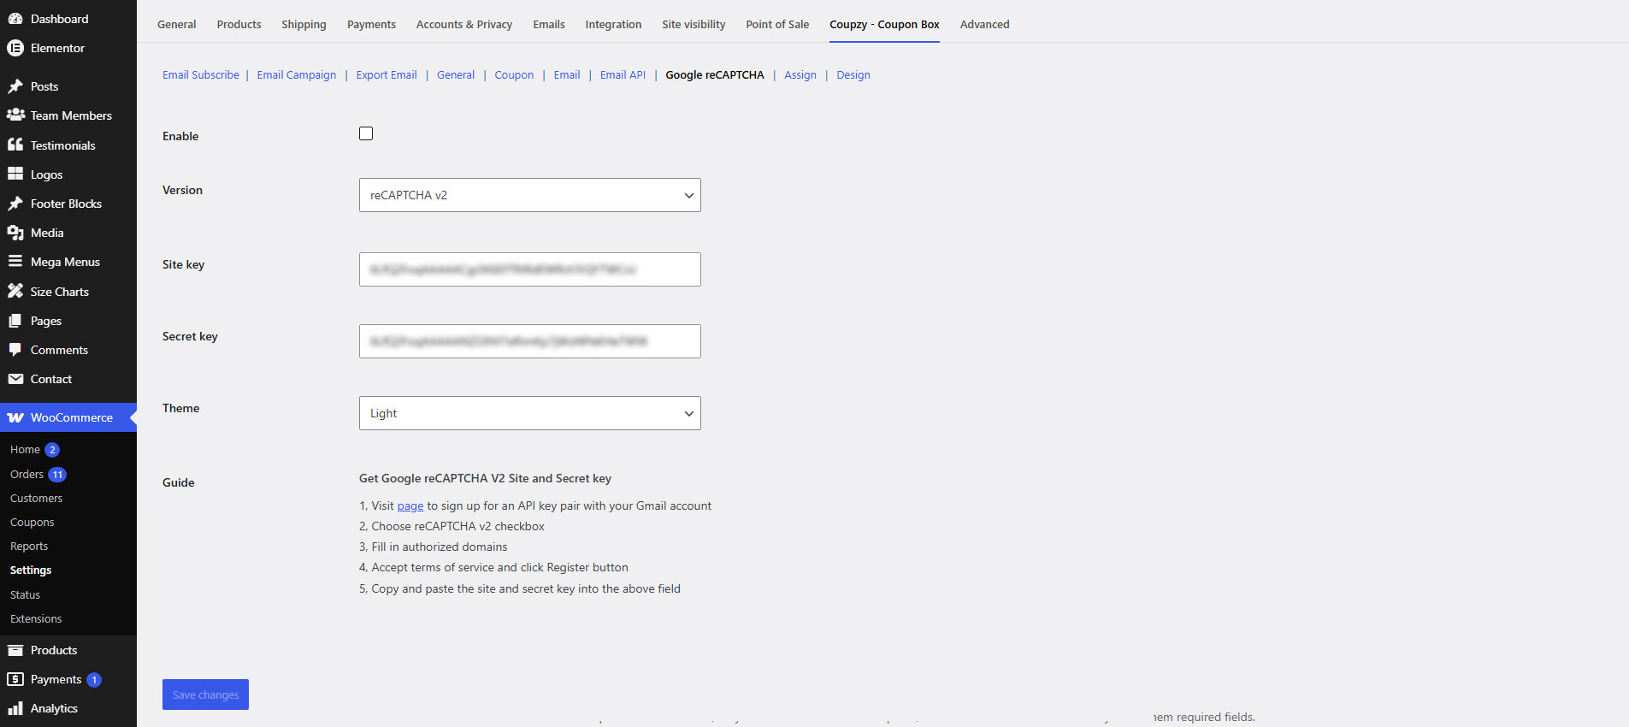Screen dimensions: 1629x727
Task: Click the Dashboard icon in the sidebar
Action: click(x=15, y=19)
